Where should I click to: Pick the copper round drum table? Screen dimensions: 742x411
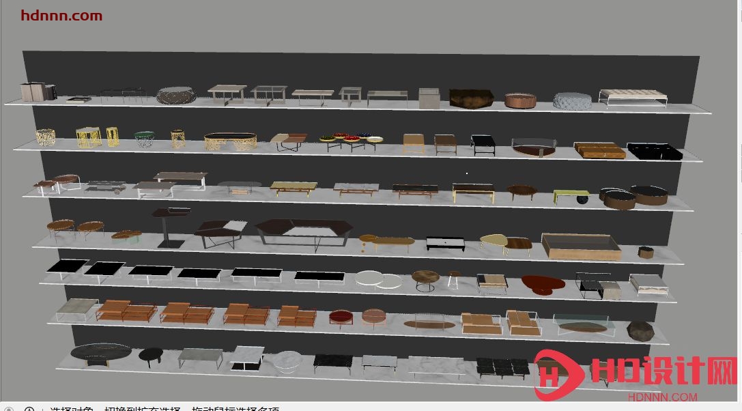pyautogui.click(x=520, y=100)
